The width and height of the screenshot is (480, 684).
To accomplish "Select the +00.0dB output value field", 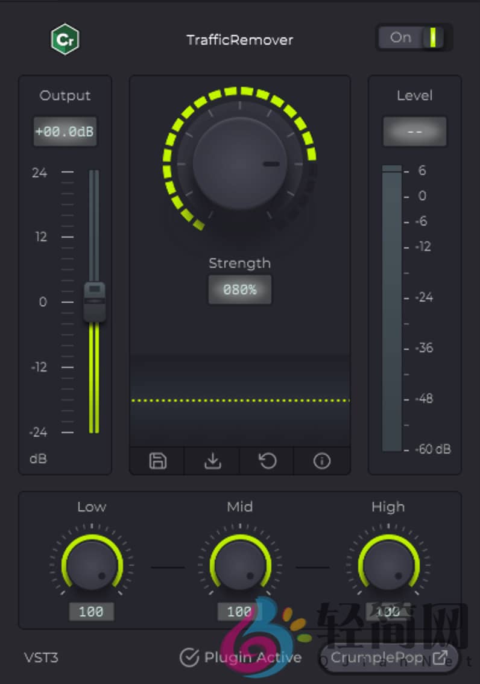I will [65, 131].
